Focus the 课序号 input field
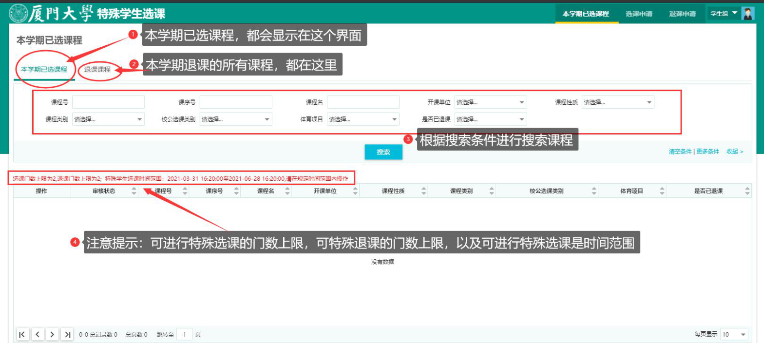764x343 pixels. [x=236, y=102]
